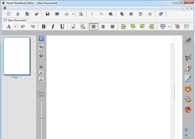Click the third green down-arrow icon
This screenshot has width=195, height=139.
tap(142, 27)
